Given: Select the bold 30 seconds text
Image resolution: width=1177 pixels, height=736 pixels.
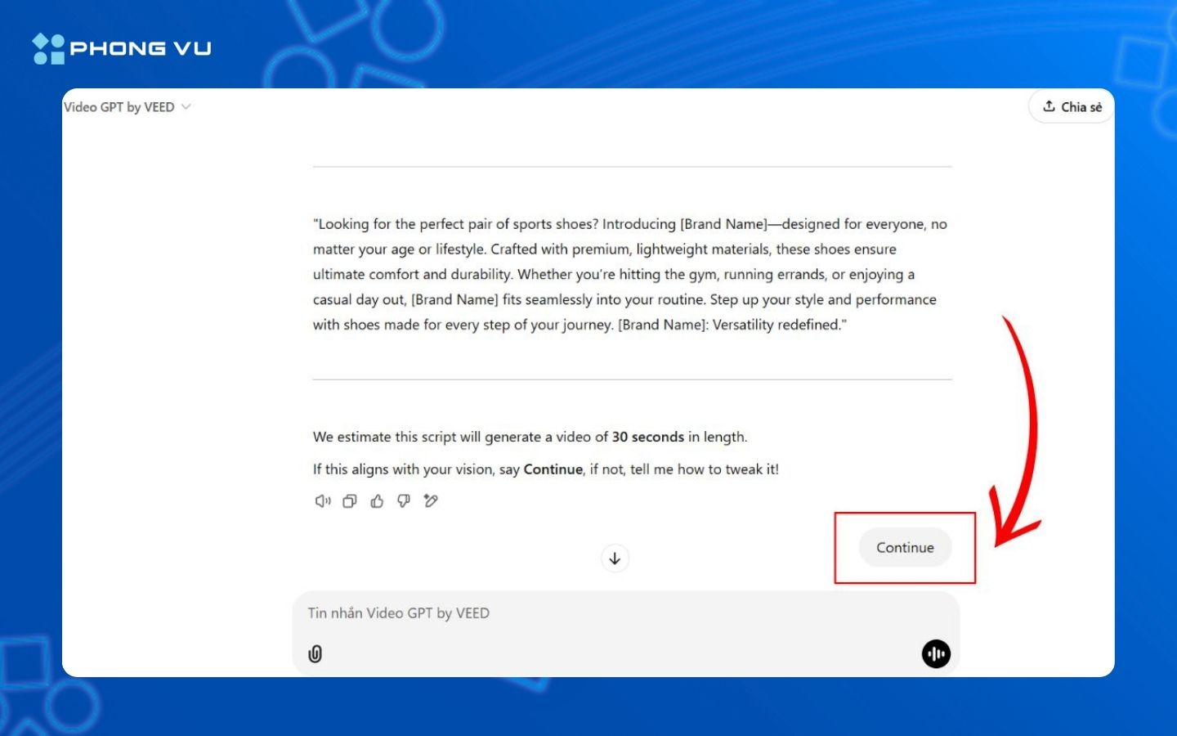Looking at the screenshot, I should 648,437.
